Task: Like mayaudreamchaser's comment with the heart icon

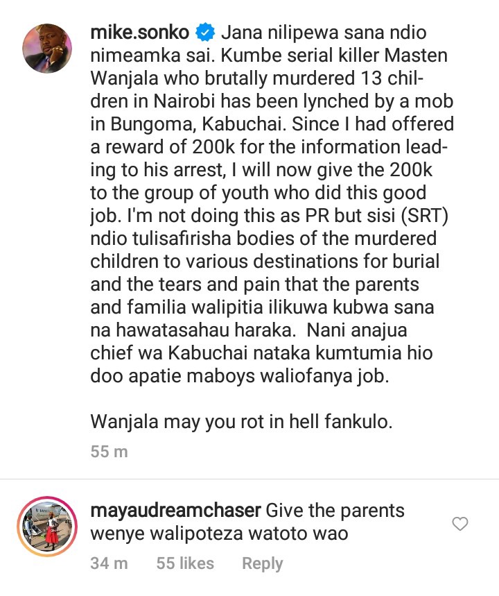Action: 460,524
